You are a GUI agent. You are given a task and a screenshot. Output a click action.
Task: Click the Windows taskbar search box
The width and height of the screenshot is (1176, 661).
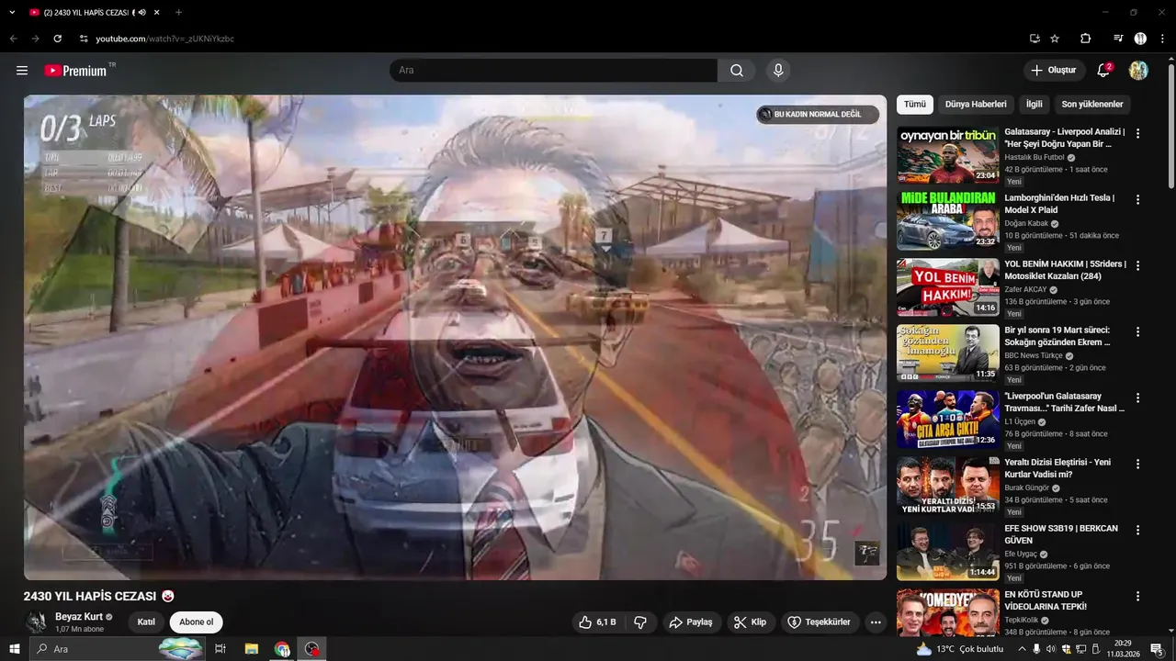117,649
